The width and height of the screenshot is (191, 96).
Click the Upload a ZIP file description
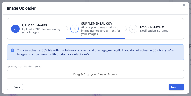tap(41, 31)
